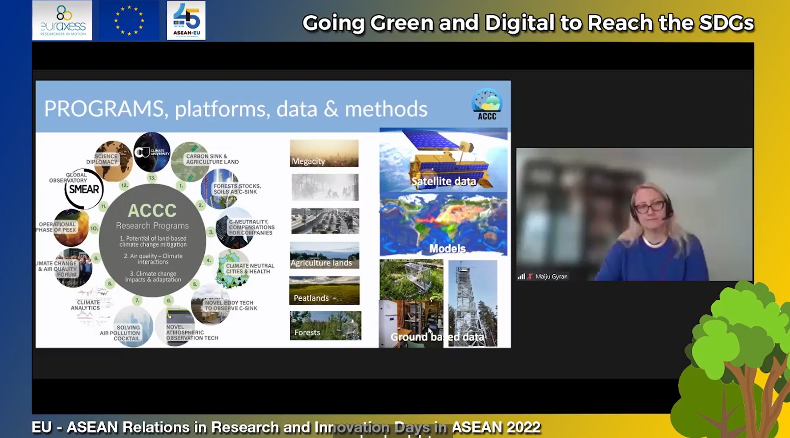Image resolution: width=790 pixels, height=438 pixels.
Task: Click the central ACCC Research Programs circle
Action: (152, 240)
